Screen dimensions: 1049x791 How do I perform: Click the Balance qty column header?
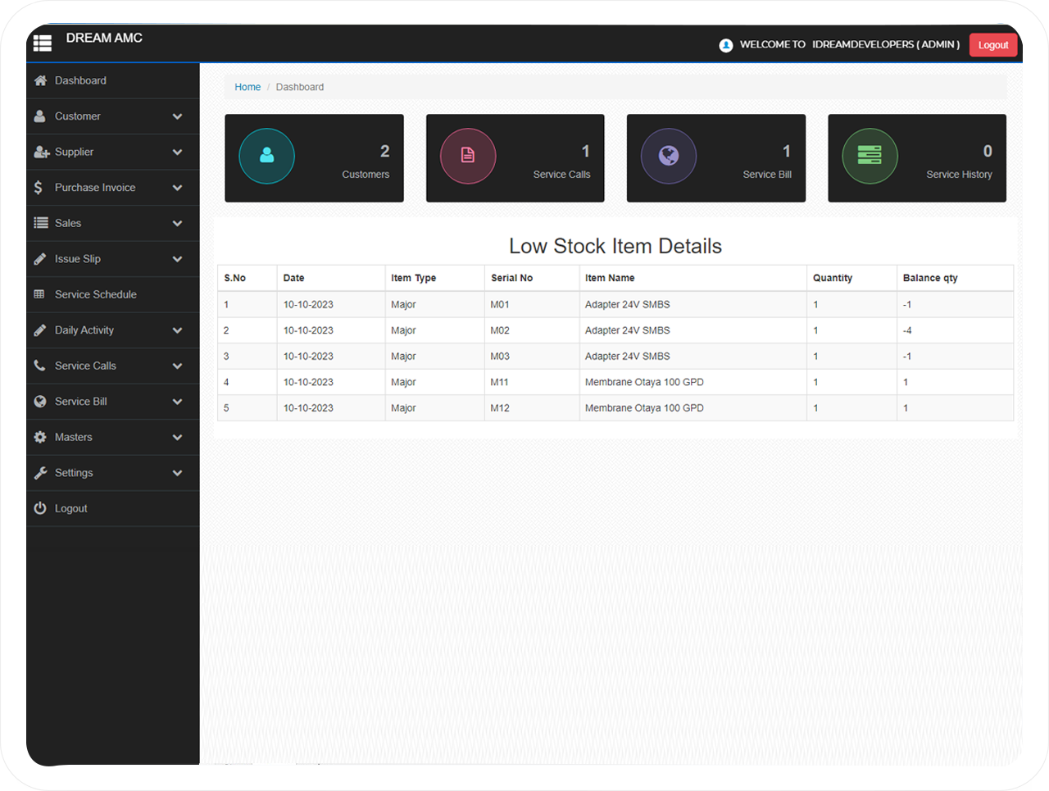930,278
